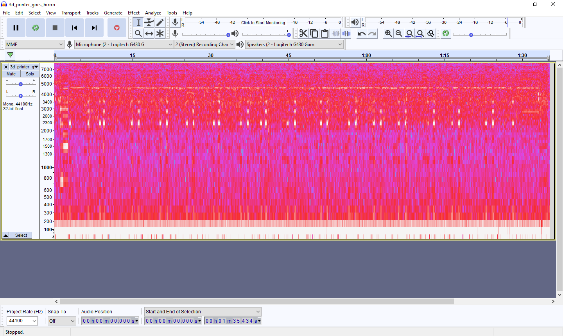Open the 3d_printer track name dropdown menu

24,67
